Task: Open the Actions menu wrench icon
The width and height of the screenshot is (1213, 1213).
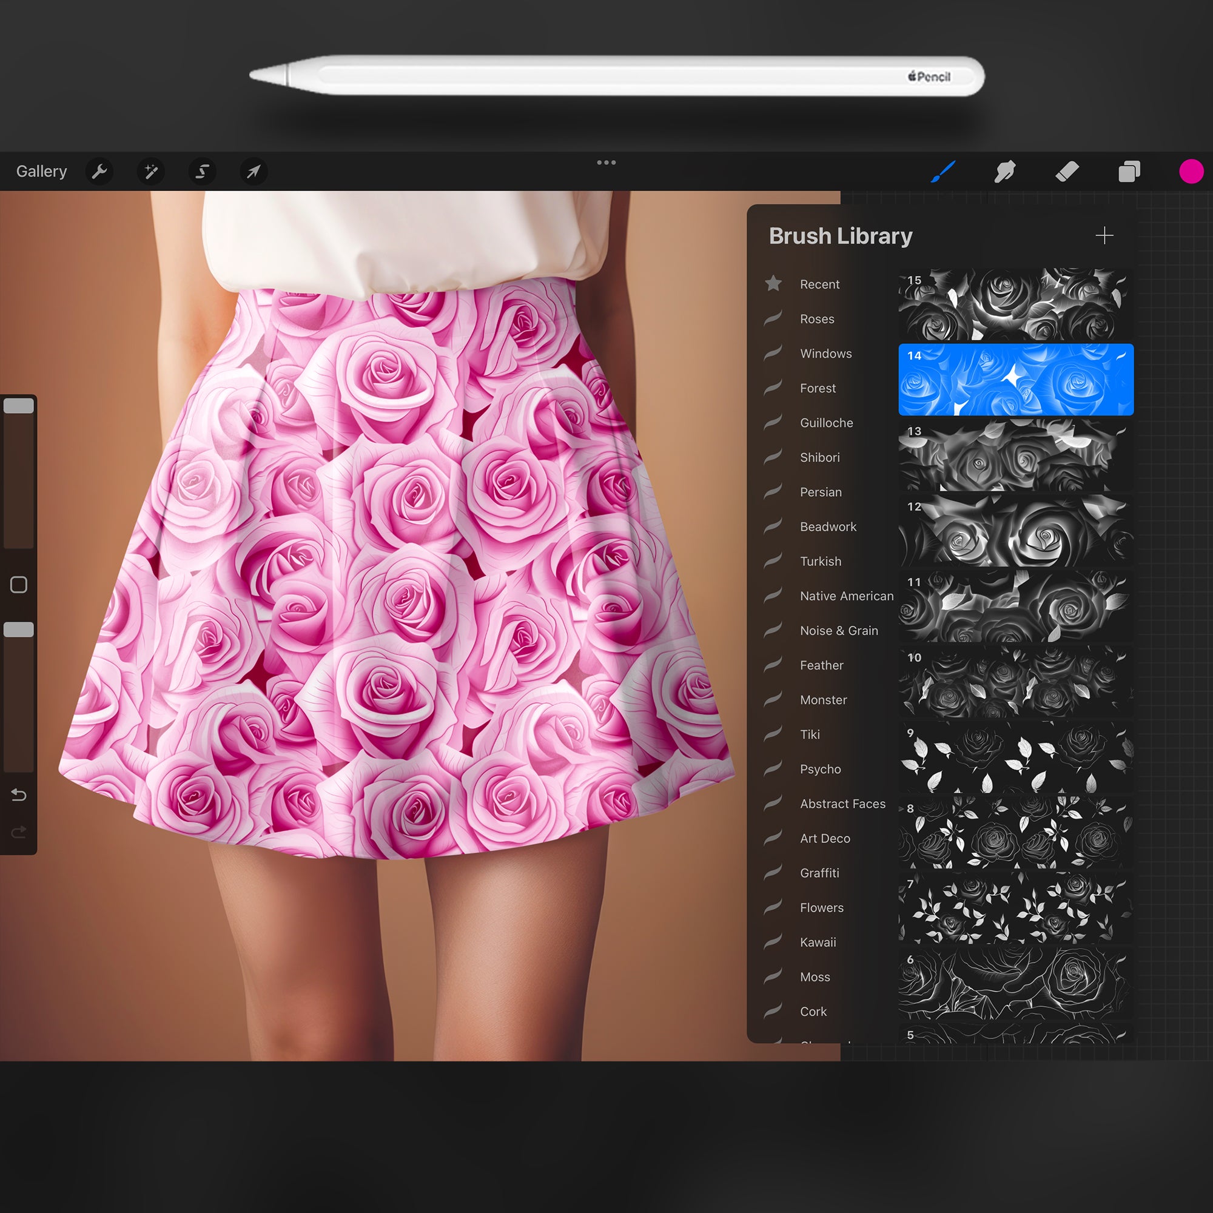Action: tap(101, 171)
